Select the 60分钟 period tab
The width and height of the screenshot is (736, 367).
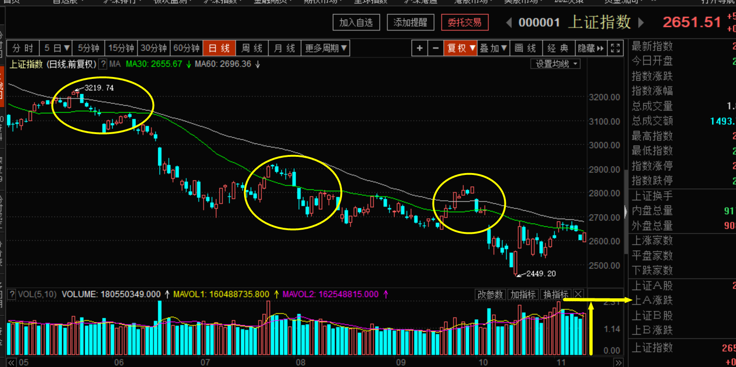point(187,48)
